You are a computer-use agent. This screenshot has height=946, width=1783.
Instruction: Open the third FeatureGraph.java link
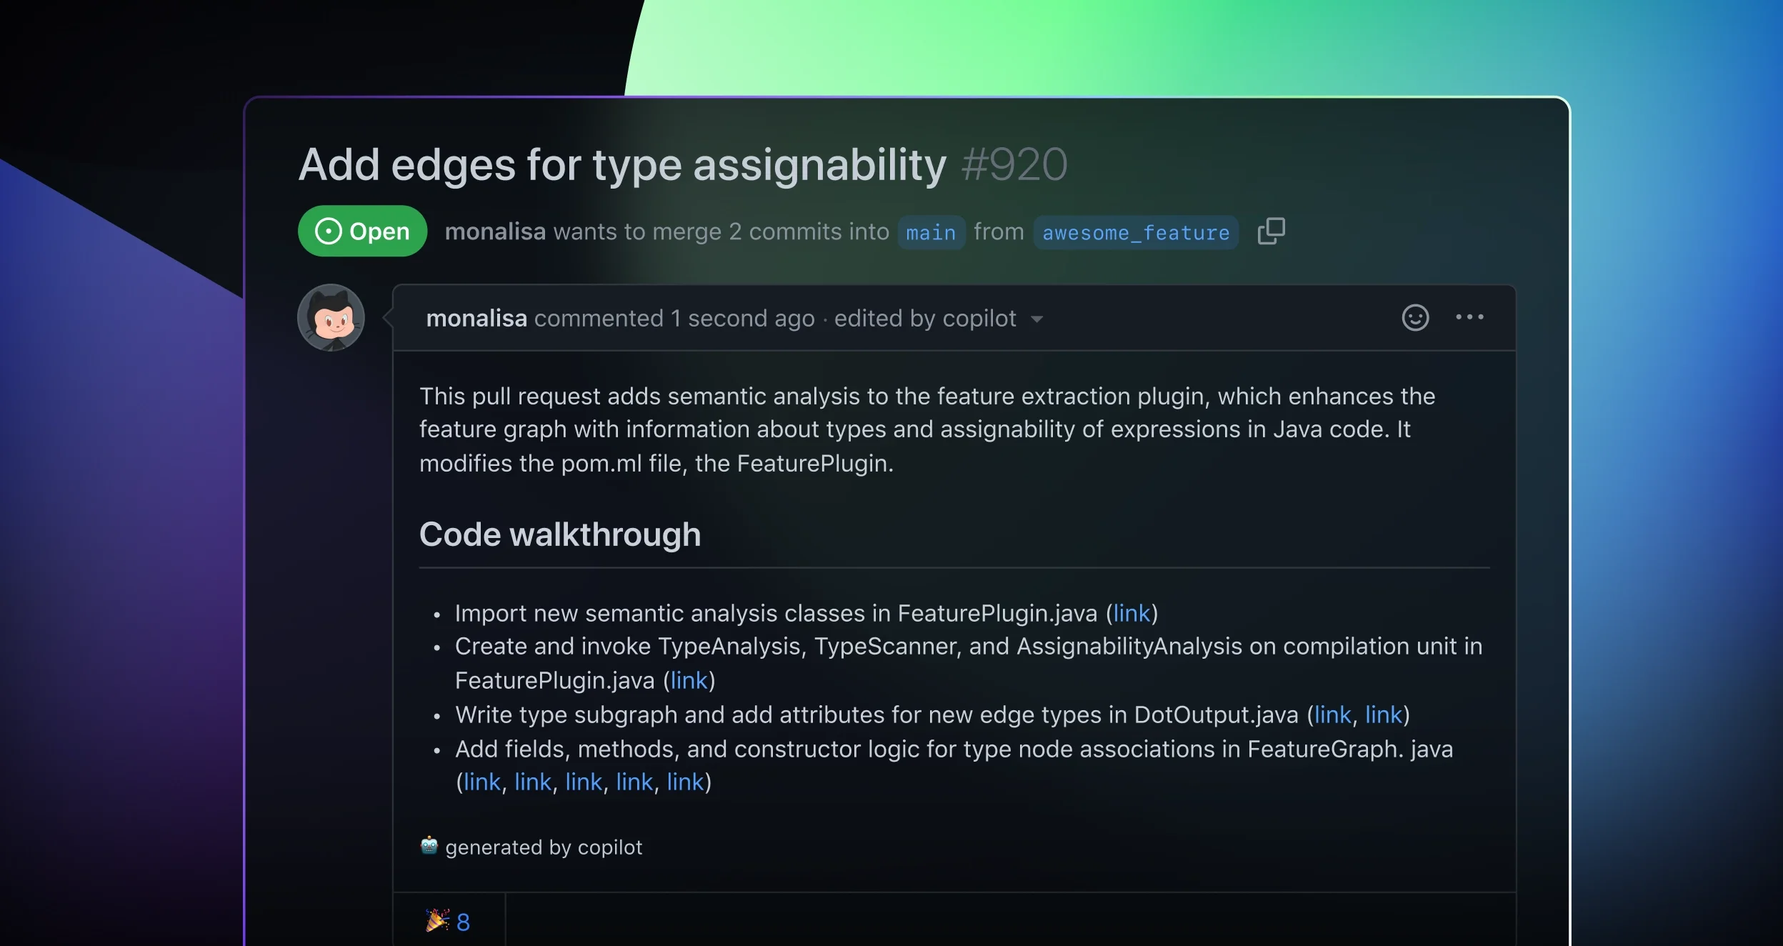pyautogui.click(x=584, y=782)
